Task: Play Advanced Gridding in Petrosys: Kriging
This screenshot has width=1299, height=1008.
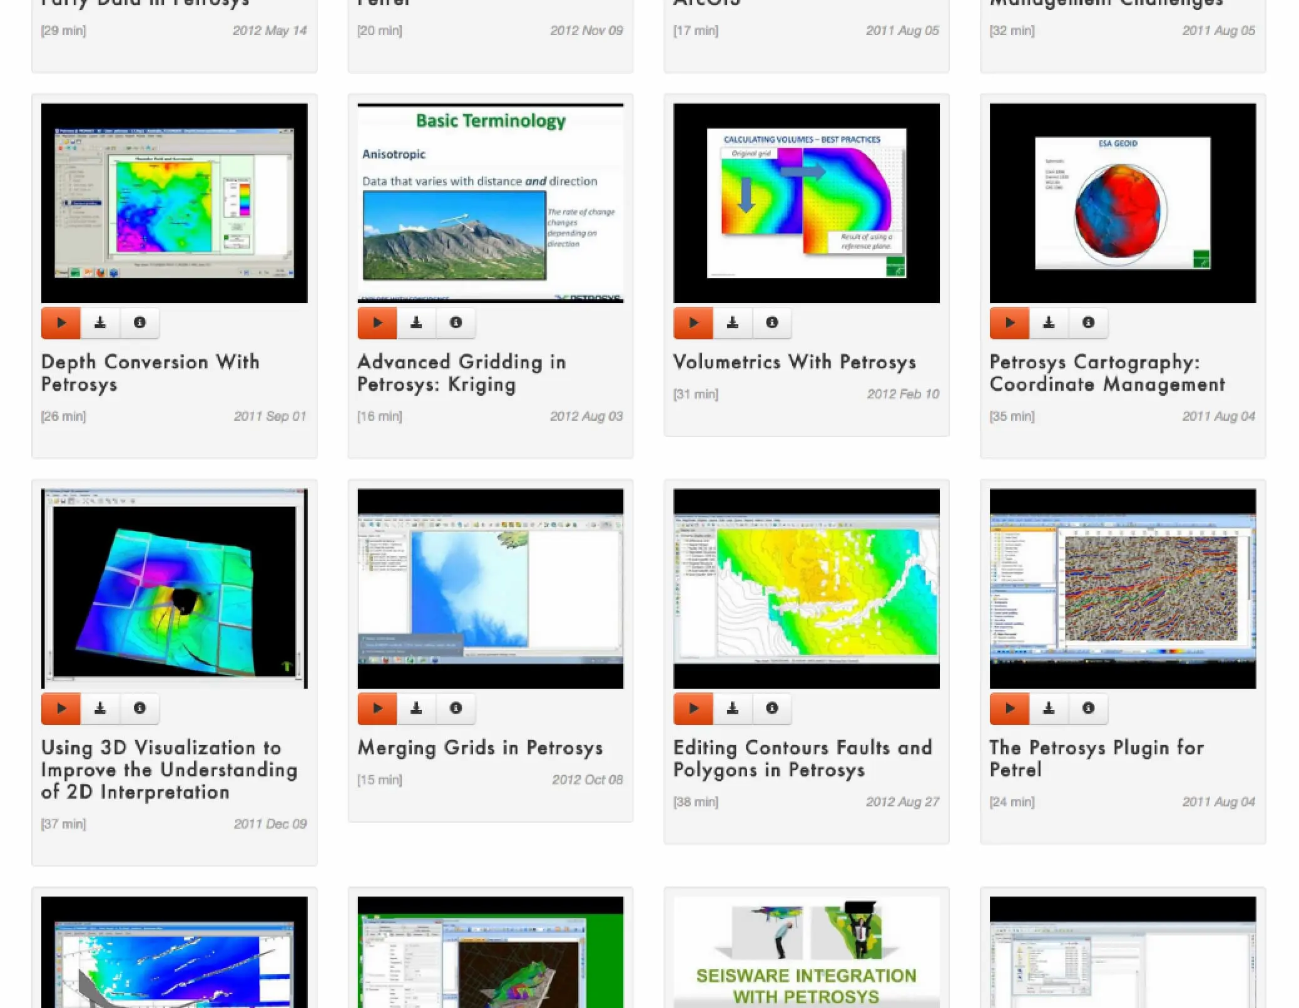Action: 377,323
